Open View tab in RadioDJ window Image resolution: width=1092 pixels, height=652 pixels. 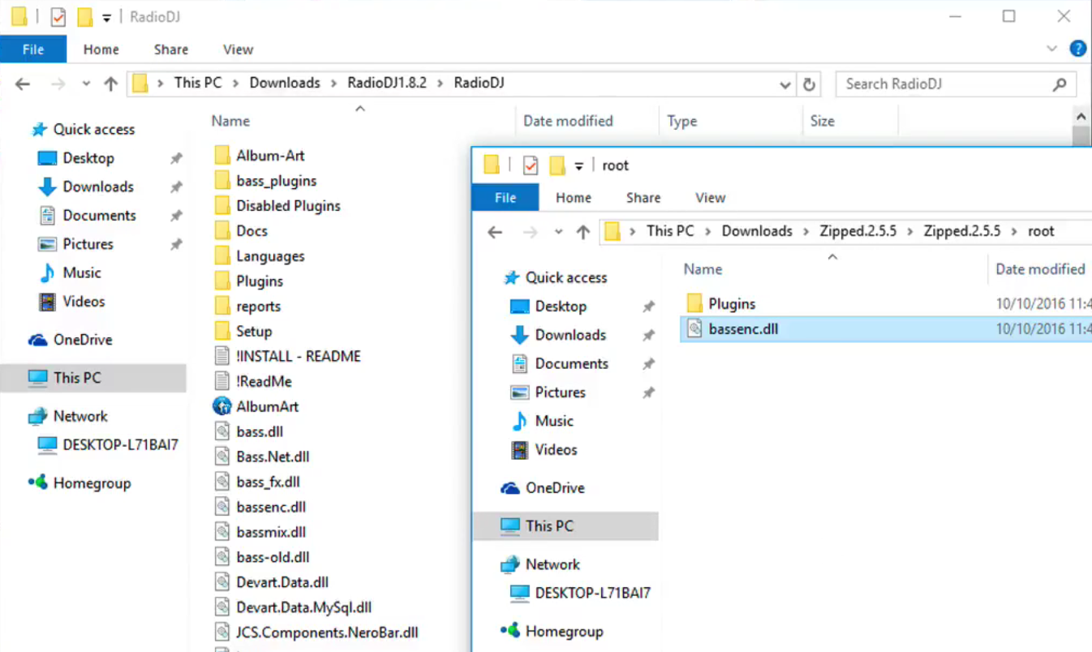tap(238, 49)
